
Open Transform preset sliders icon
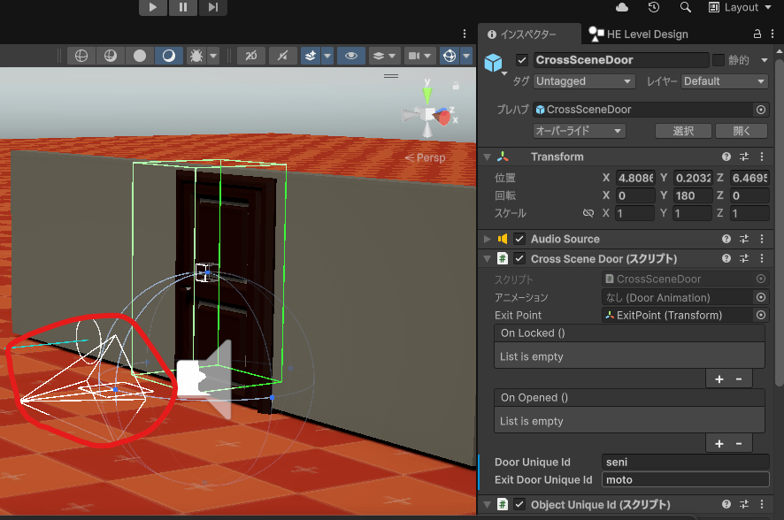tap(744, 157)
